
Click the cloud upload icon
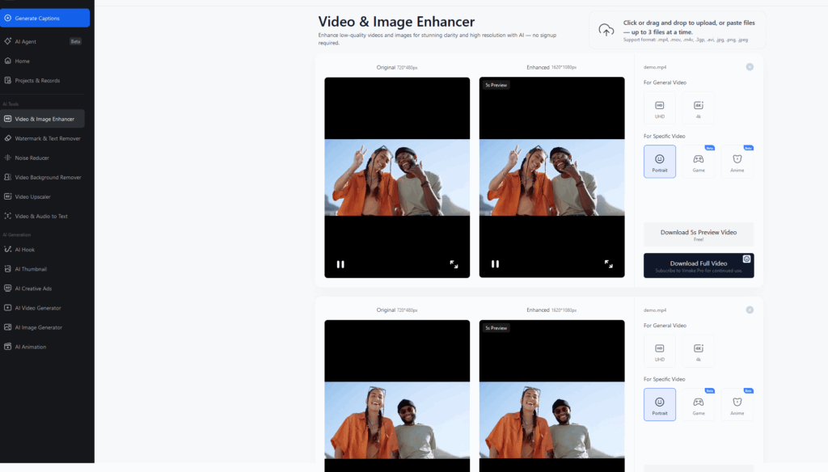[606, 30]
